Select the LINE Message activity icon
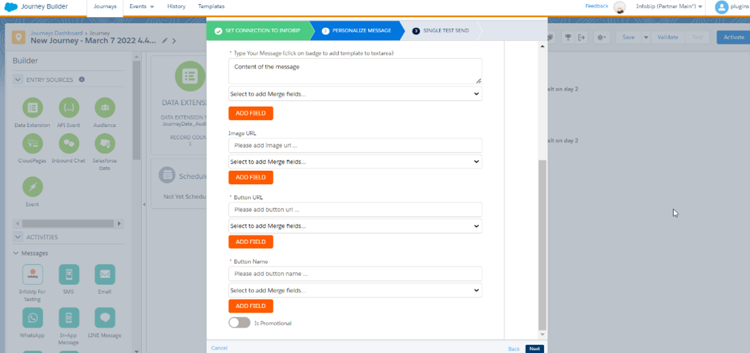This screenshot has height=353, width=750. (105, 318)
